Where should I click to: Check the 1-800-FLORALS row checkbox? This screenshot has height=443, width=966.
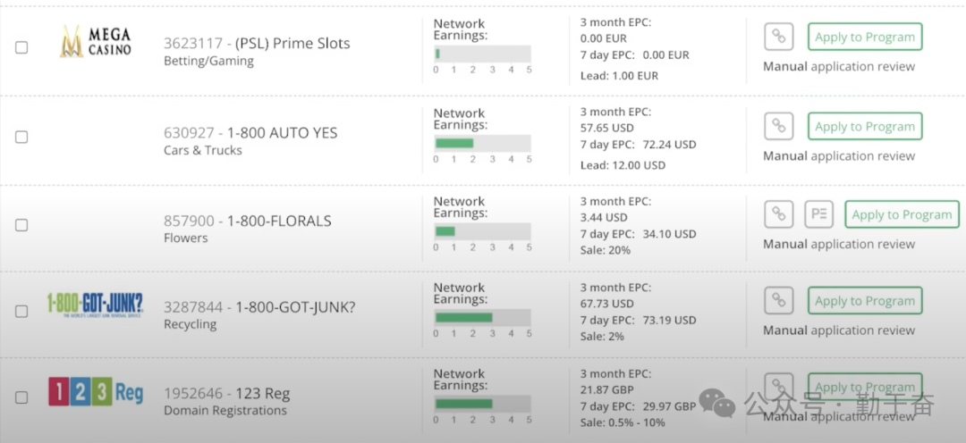click(21, 225)
